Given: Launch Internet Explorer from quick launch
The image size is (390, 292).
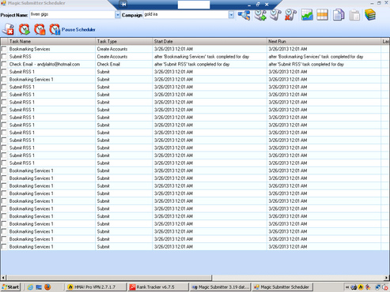Looking at the screenshot, I should pos(30,287).
